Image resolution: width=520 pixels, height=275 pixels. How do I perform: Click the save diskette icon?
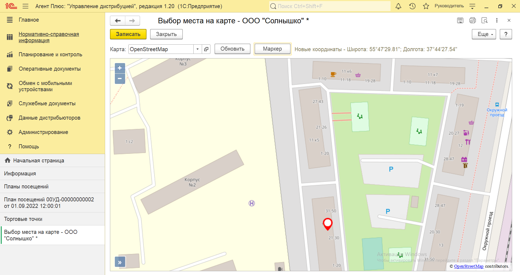460,20
